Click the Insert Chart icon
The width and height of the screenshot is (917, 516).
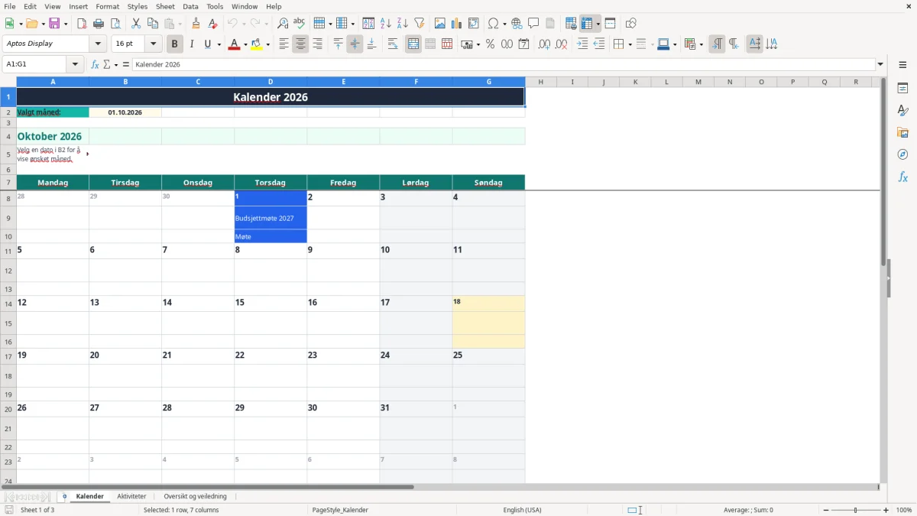[x=457, y=24]
